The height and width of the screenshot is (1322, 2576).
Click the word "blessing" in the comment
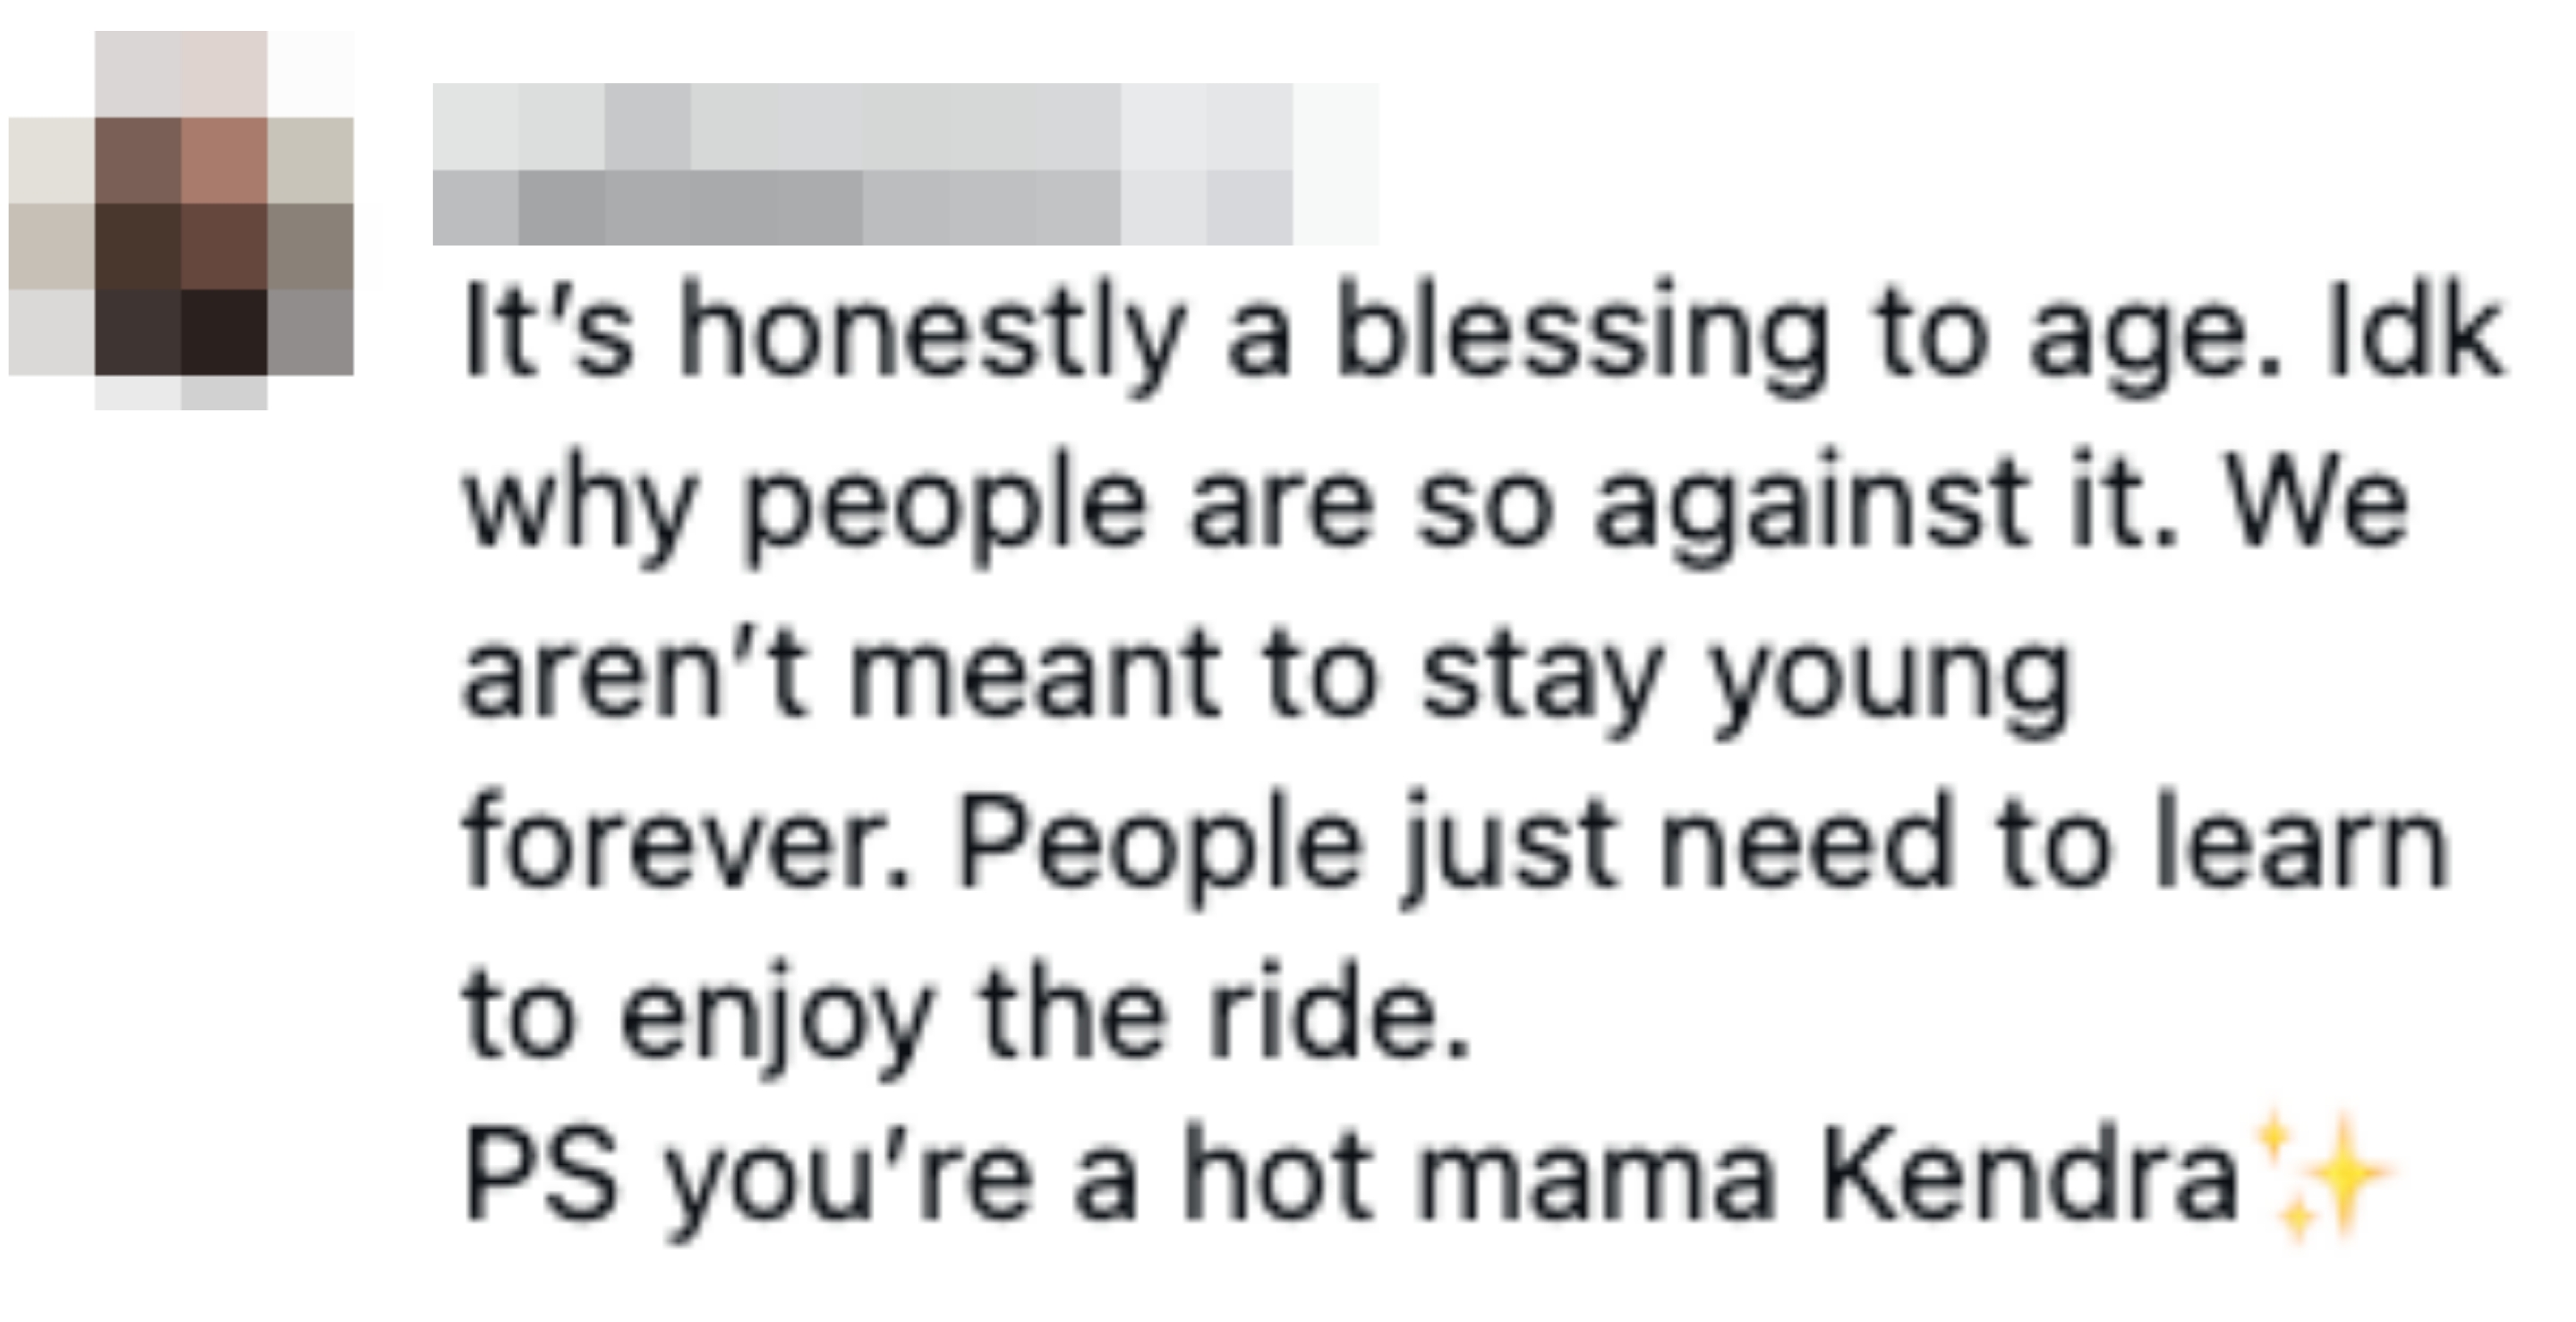1580,335
